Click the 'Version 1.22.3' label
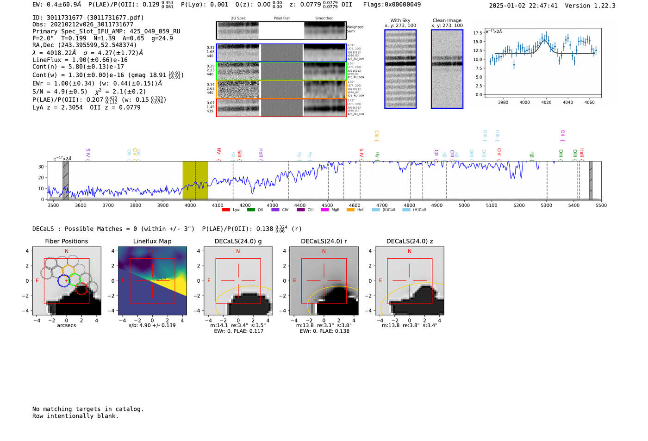Screen dimensions: 648x441 [590, 6]
